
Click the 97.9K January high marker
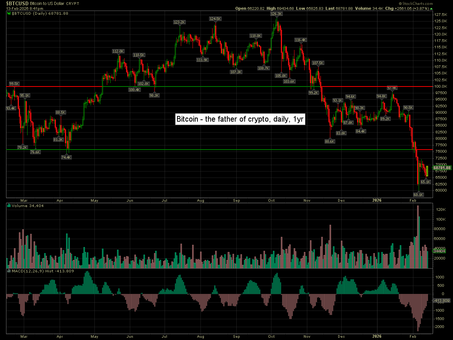point(392,88)
